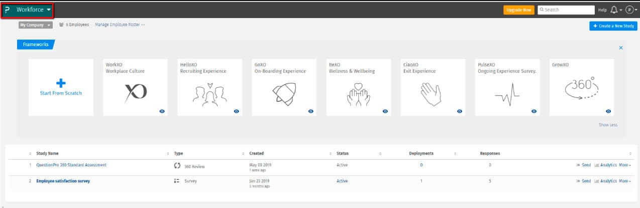Select the Frameworks tab
The width and height of the screenshot is (640, 208).
(36, 44)
